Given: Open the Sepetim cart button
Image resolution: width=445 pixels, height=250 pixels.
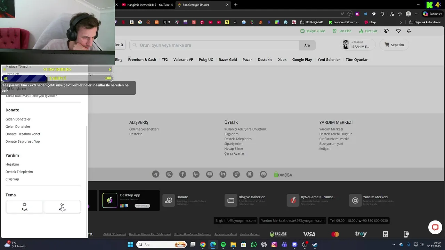Looking at the screenshot, I should 394,45.
